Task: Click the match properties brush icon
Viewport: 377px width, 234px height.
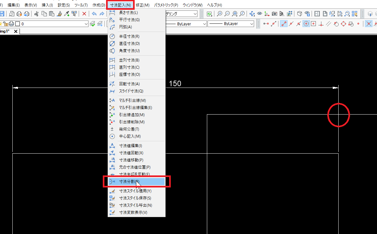Action: pos(59,14)
